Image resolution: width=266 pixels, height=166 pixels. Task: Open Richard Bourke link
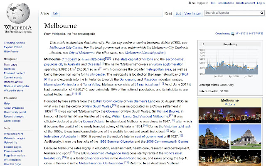tap(168, 112)
